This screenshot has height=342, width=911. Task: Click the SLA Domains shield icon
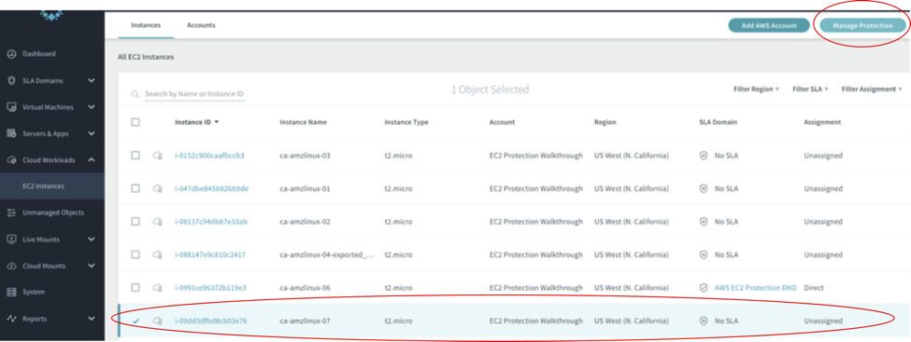[11, 80]
